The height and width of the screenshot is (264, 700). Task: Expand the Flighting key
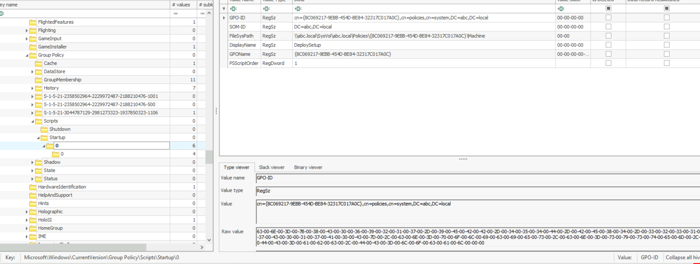click(x=27, y=31)
